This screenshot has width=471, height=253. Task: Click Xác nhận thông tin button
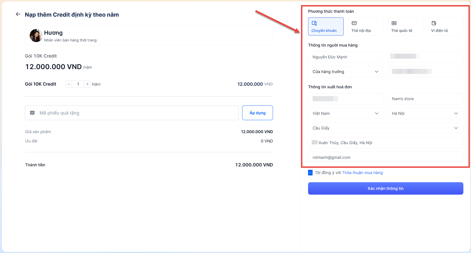[385, 188]
